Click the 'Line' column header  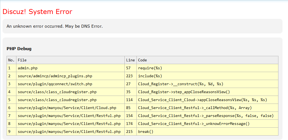[130, 60]
